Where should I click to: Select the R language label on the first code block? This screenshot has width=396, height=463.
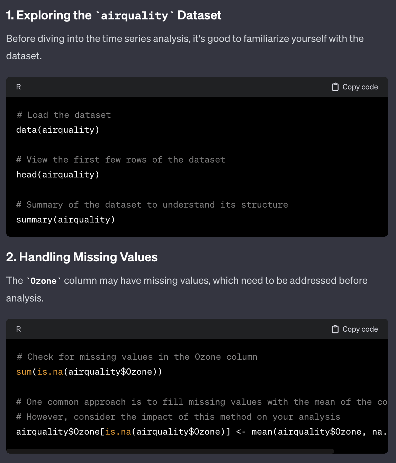point(18,87)
